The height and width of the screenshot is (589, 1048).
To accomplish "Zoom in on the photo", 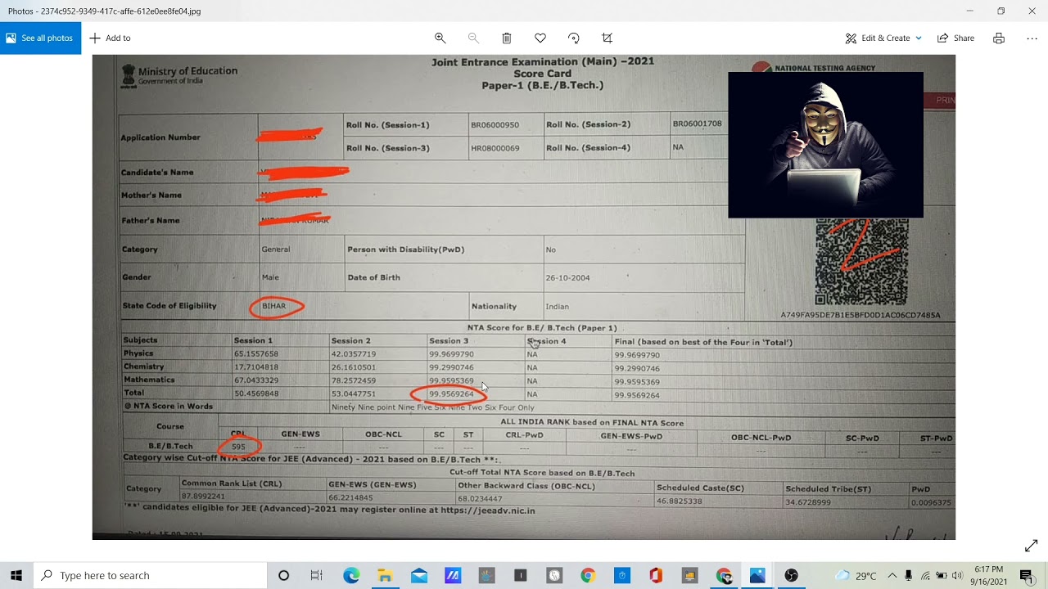I will [x=440, y=38].
